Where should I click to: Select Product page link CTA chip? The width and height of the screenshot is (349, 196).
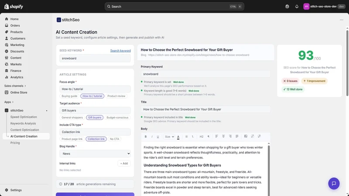tap(72, 139)
